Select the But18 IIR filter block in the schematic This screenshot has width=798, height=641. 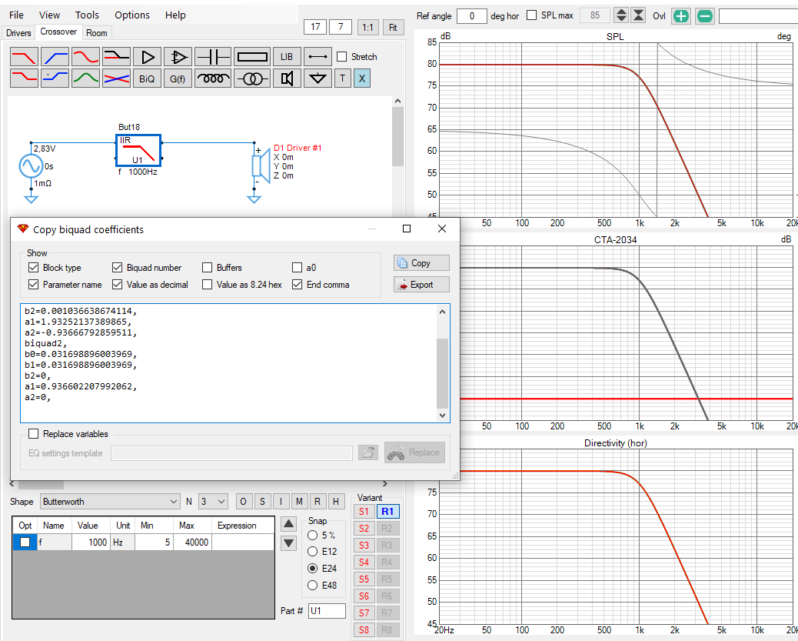pos(138,150)
